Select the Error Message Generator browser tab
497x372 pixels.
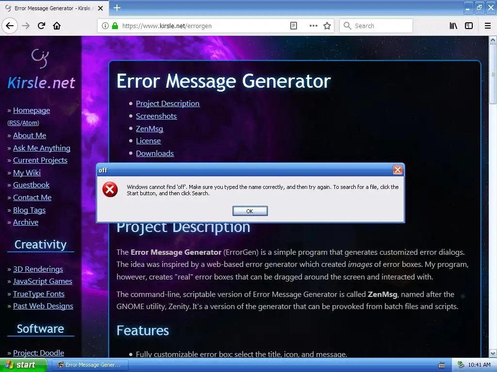pyautogui.click(x=54, y=8)
